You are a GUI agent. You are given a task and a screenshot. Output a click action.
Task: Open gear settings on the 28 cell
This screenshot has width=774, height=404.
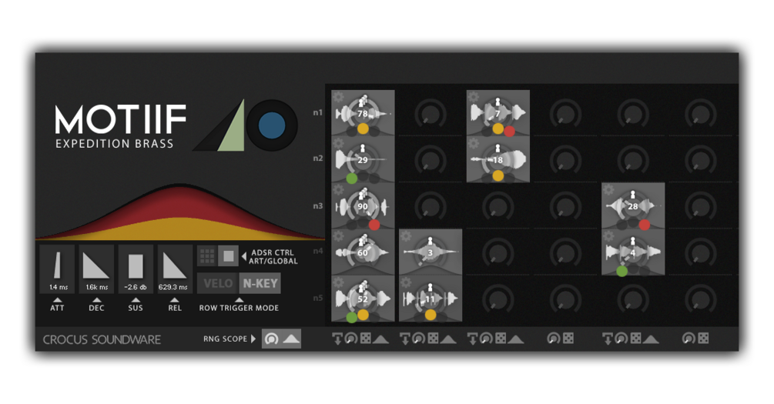tap(608, 189)
